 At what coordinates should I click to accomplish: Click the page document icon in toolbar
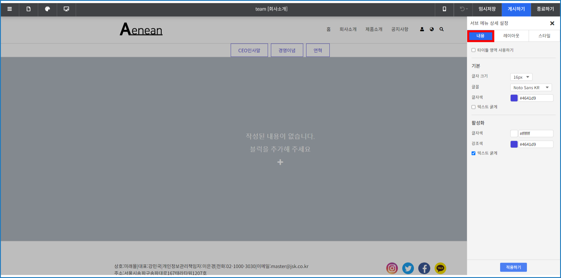29,9
